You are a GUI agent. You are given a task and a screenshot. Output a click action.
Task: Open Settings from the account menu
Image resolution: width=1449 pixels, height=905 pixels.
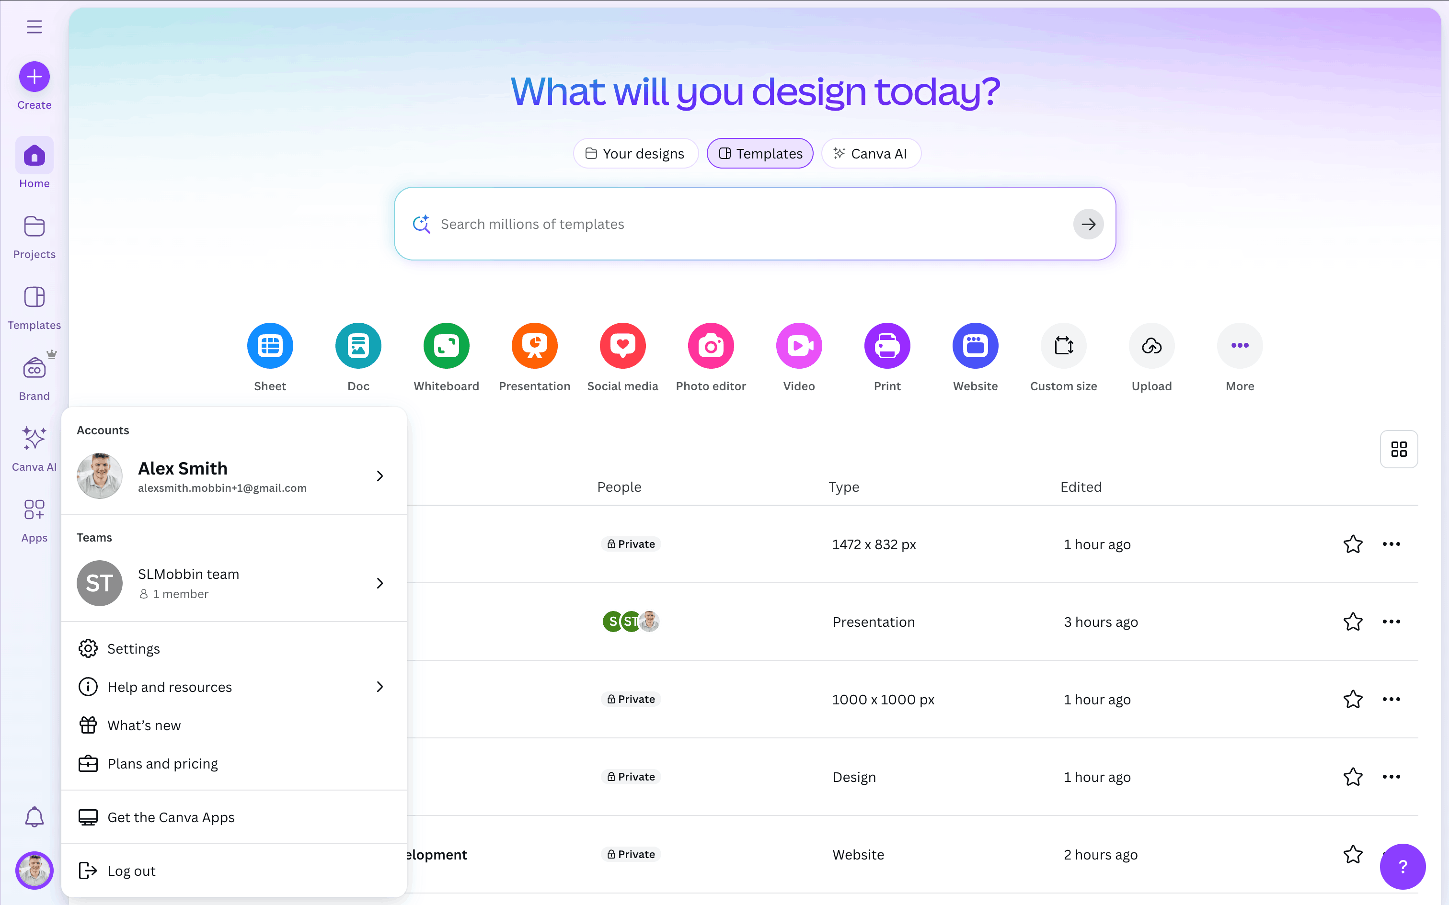coord(134,649)
